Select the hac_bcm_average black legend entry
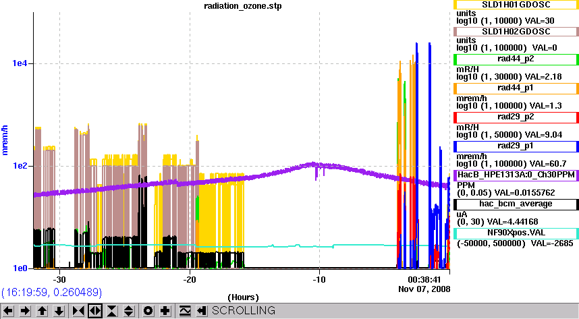Viewport: 579px width, 319px height. [x=516, y=204]
